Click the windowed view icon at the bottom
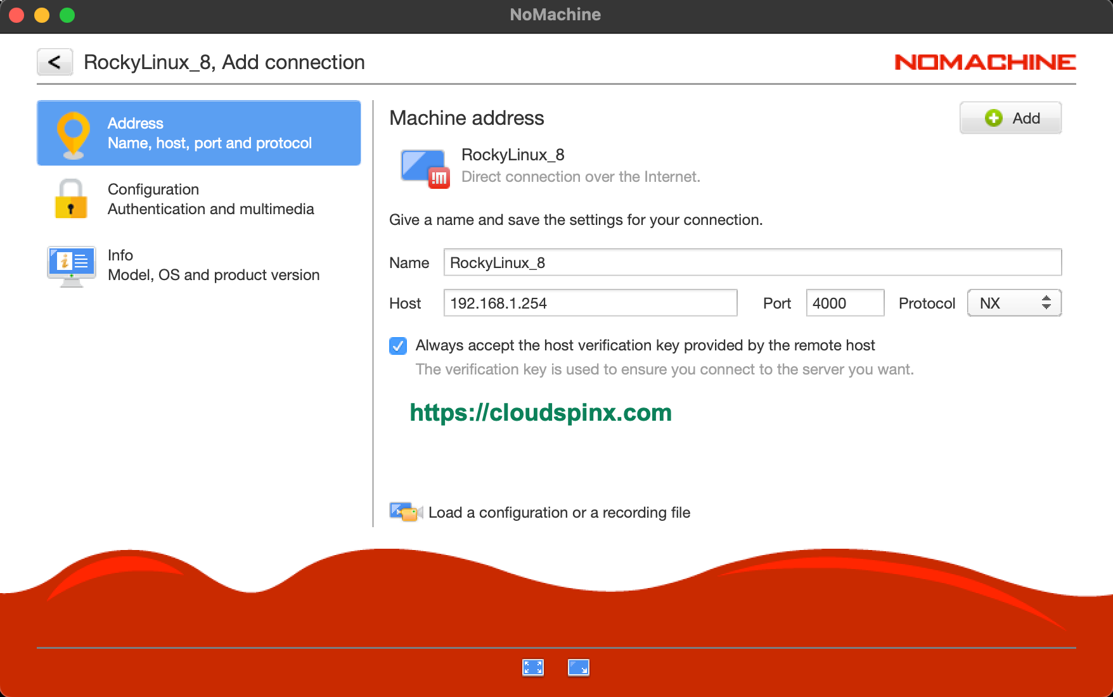This screenshot has height=697, width=1113. 578,667
